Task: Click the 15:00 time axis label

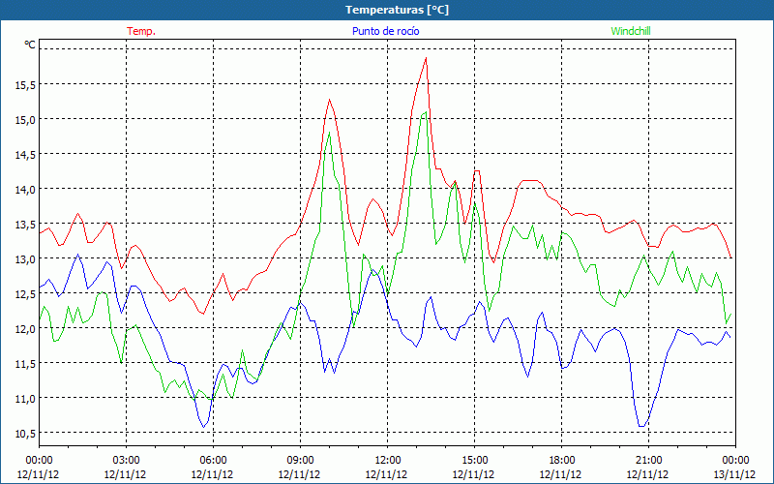Action: pos(474,461)
